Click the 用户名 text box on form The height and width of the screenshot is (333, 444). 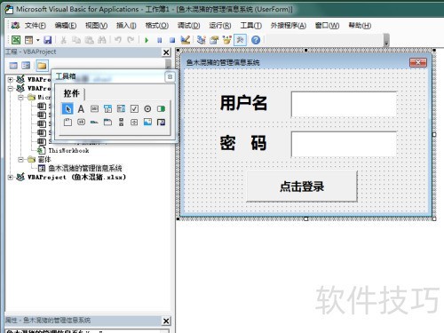click(x=344, y=104)
